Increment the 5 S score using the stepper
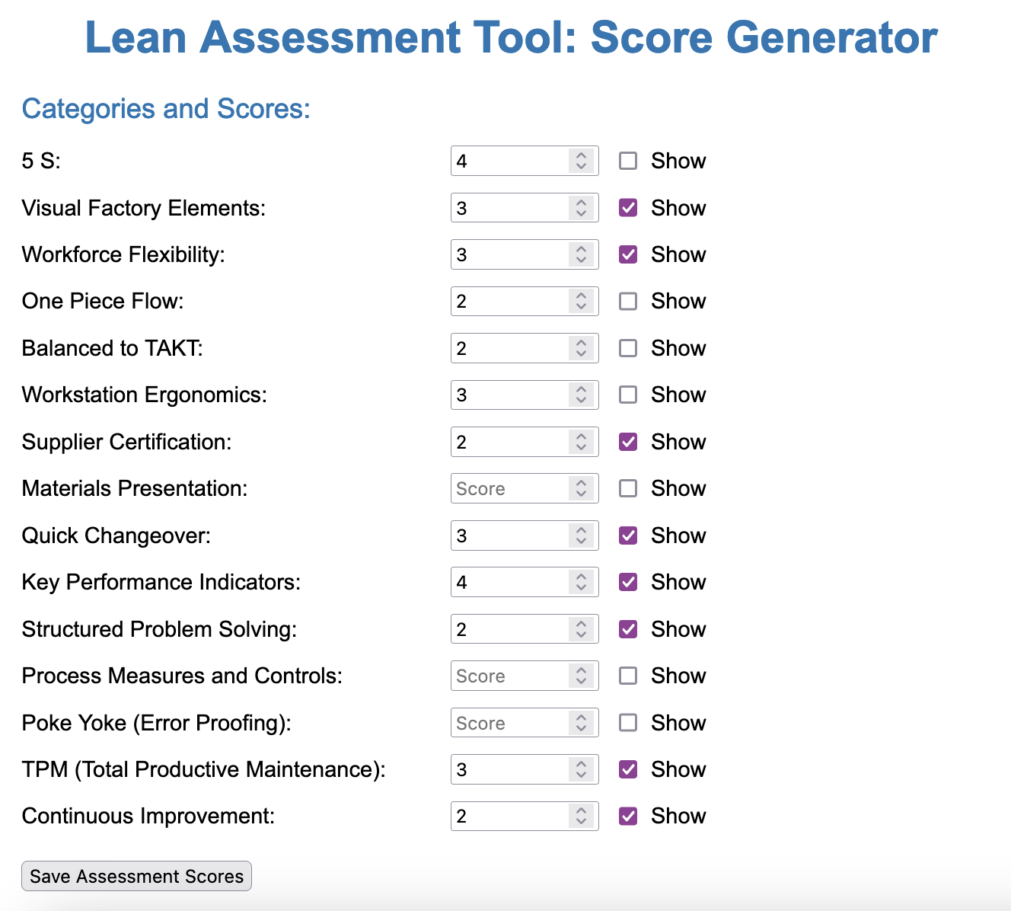The height and width of the screenshot is (911, 1011). coord(580,156)
